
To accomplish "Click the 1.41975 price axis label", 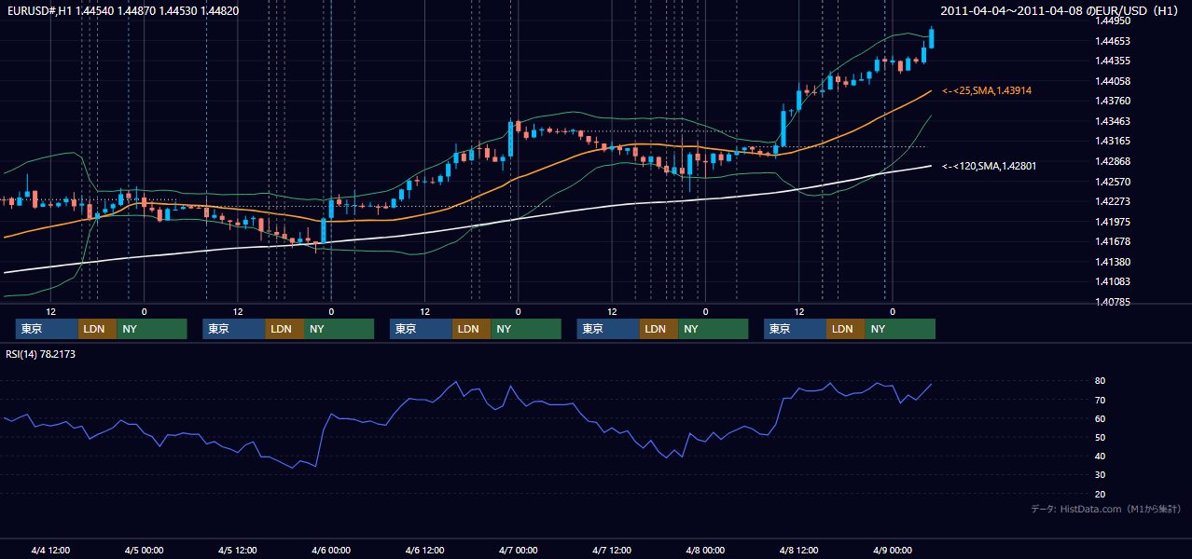I will [1112, 222].
